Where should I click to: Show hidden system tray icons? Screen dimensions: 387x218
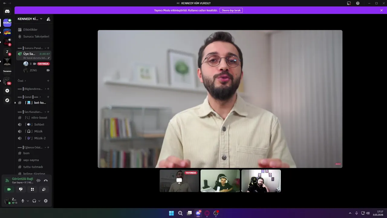pyautogui.click(x=350, y=213)
